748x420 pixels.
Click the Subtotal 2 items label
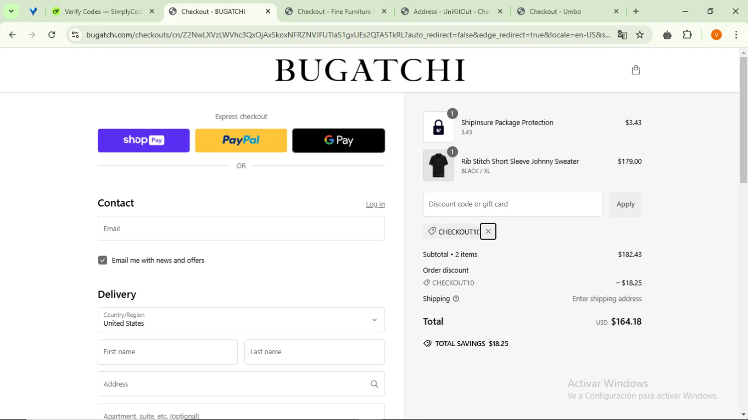[x=450, y=255]
